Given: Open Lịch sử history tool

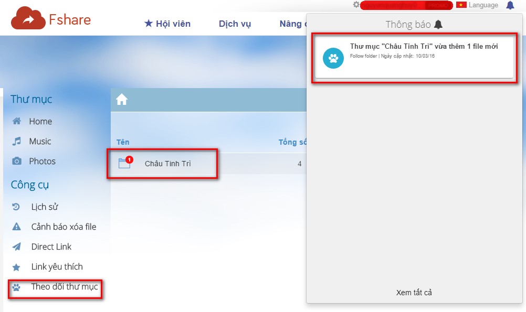Looking at the screenshot, I should click(45, 207).
